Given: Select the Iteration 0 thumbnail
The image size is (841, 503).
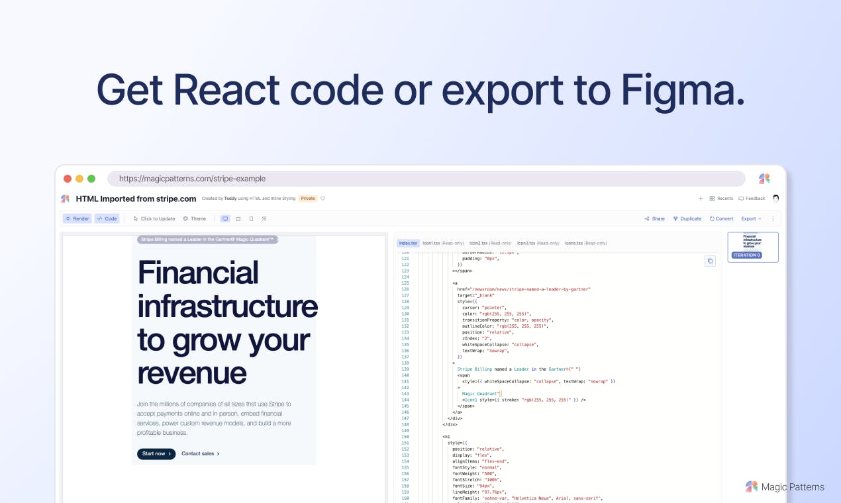Looking at the screenshot, I should pyautogui.click(x=753, y=247).
